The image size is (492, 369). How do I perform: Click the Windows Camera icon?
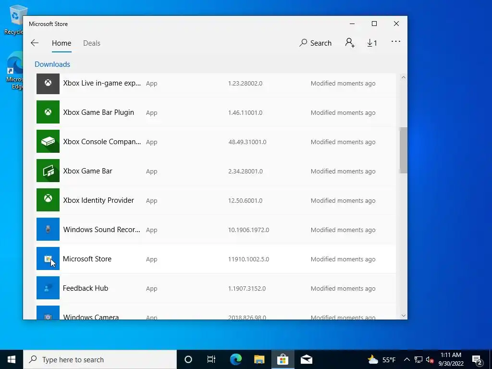pos(48,313)
